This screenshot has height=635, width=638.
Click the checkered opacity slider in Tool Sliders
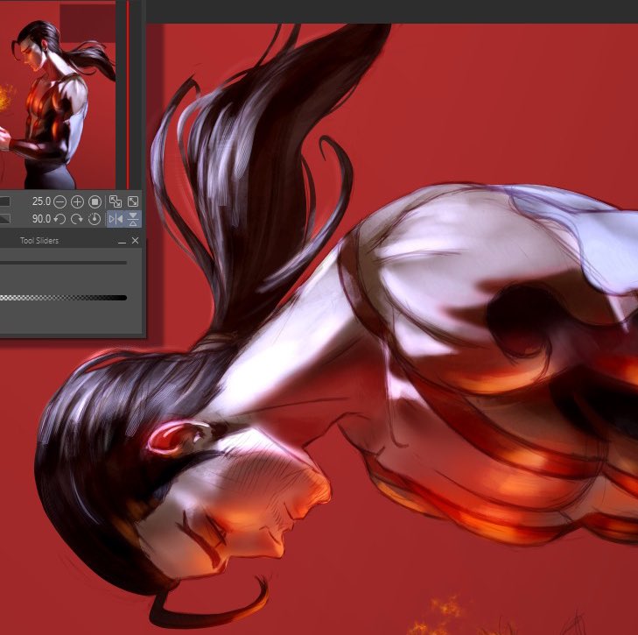pyautogui.click(x=64, y=298)
